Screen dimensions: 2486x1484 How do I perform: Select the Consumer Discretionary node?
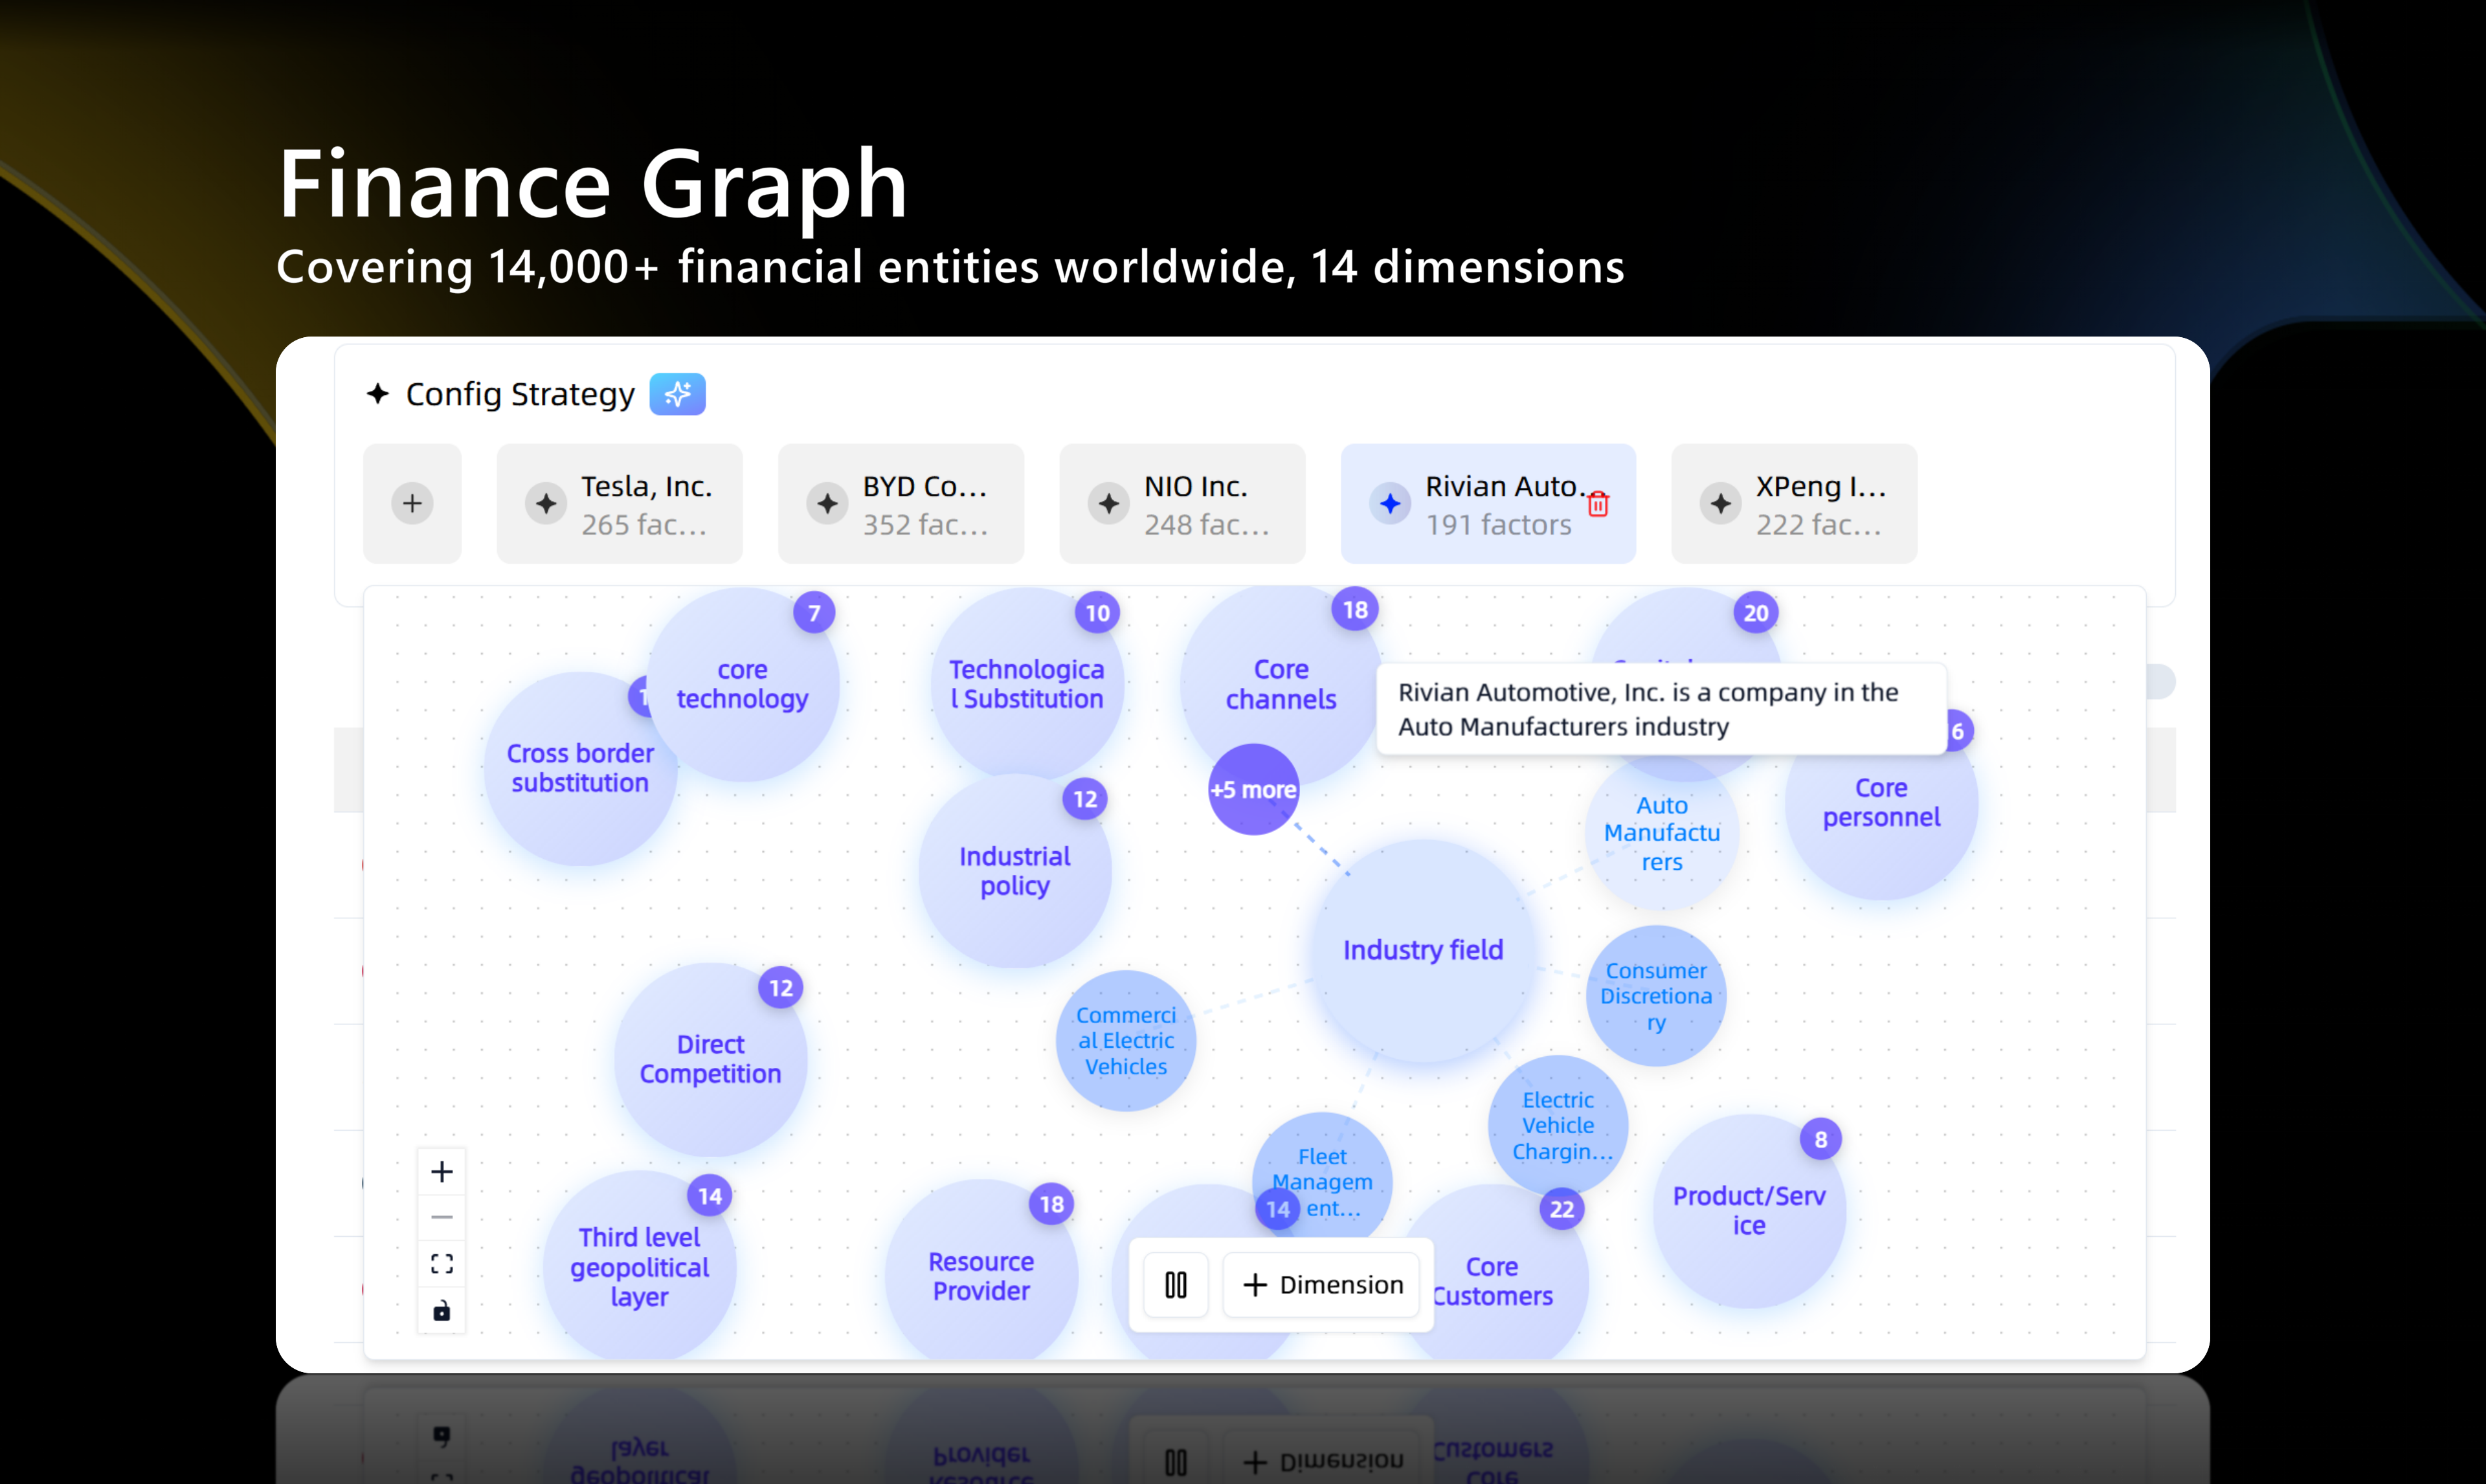click(1656, 996)
